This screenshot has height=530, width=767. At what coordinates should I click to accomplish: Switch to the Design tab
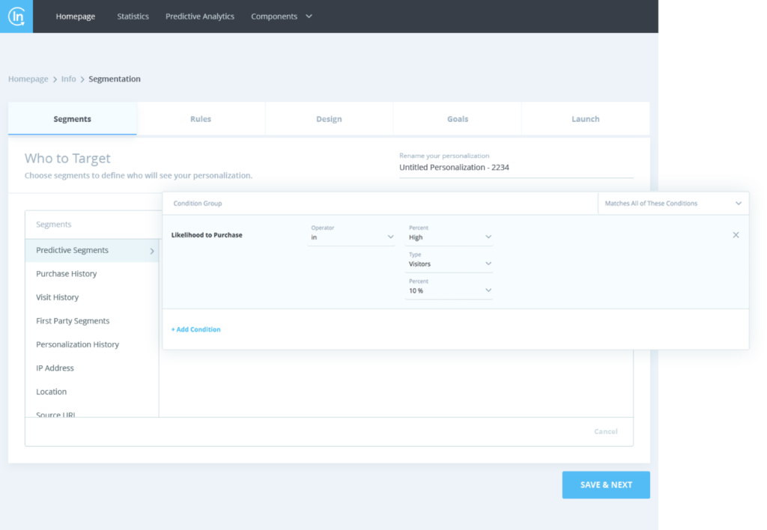coord(329,119)
